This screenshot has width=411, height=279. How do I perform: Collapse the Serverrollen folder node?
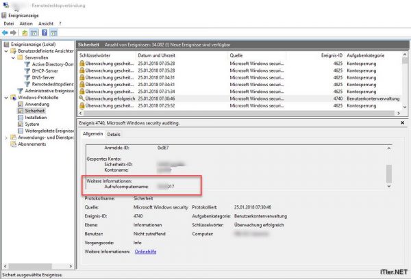[12, 57]
